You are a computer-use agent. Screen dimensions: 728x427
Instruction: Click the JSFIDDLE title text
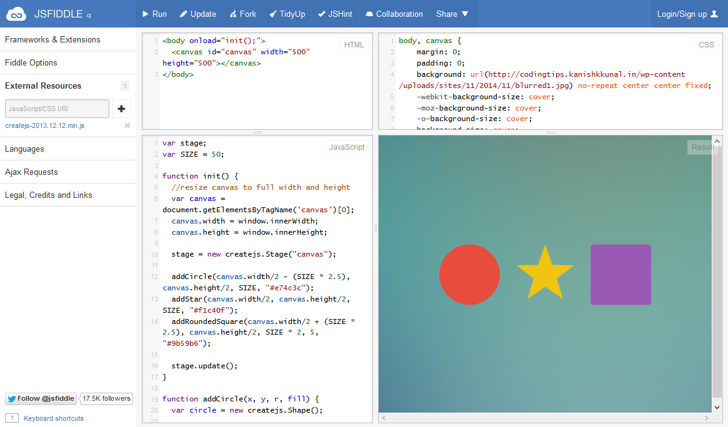point(59,14)
